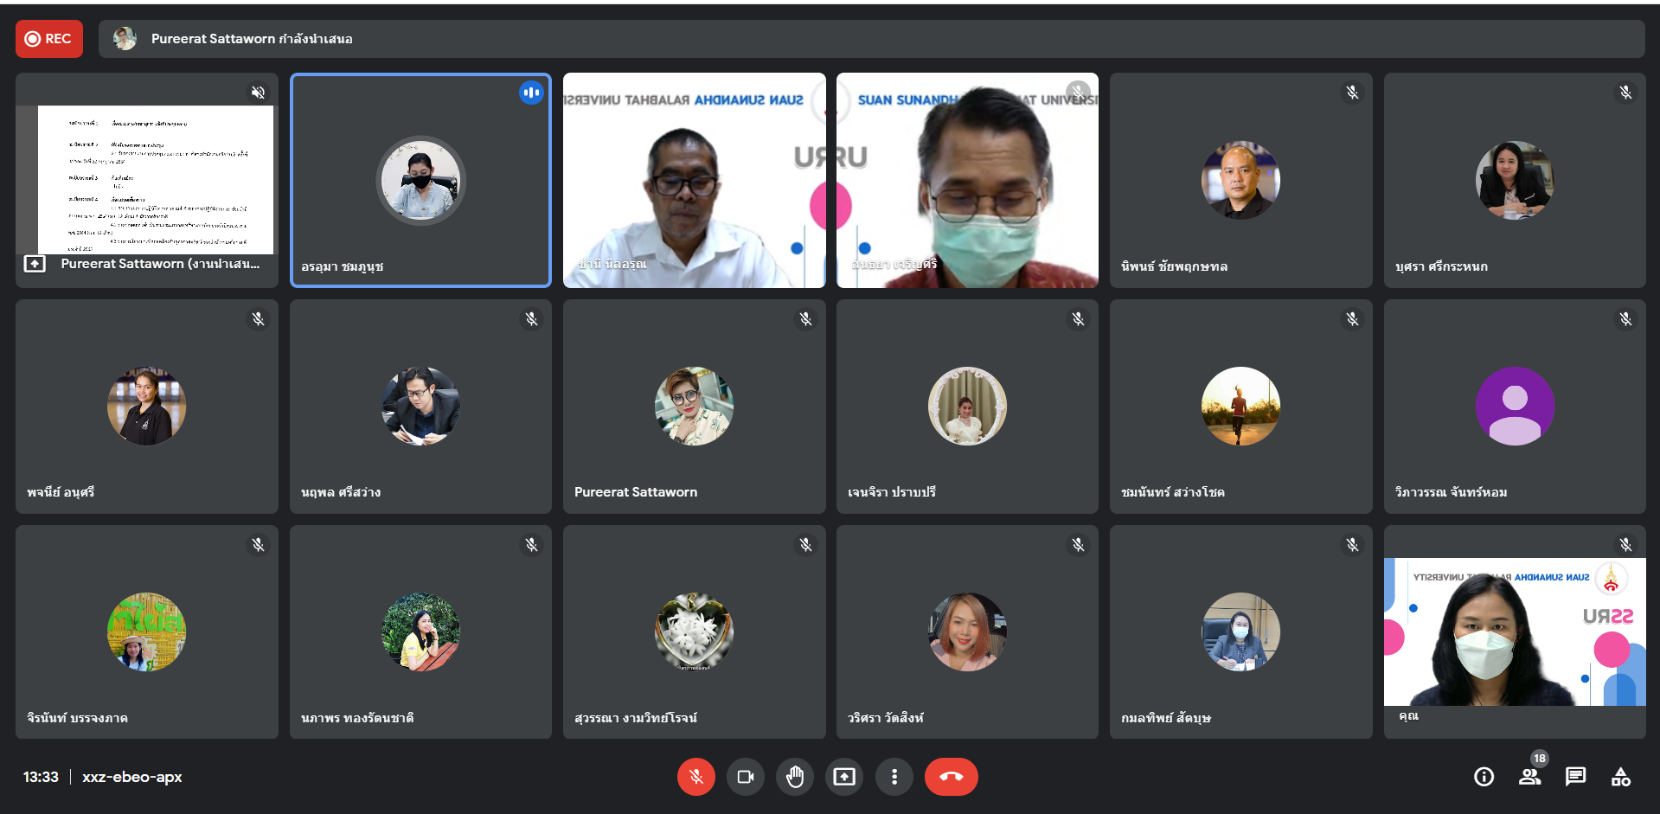Select the active speaker tile อรอุมา ชมภูนุช
The width and height of the screenshot is (1660, 814).
pyautogui.click(x=420, y=180)
